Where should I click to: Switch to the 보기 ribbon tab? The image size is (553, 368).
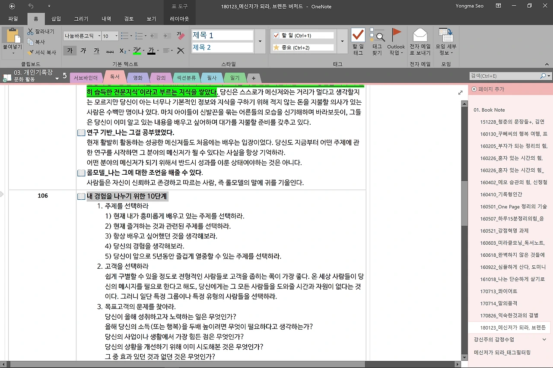[x=151, y=19]
